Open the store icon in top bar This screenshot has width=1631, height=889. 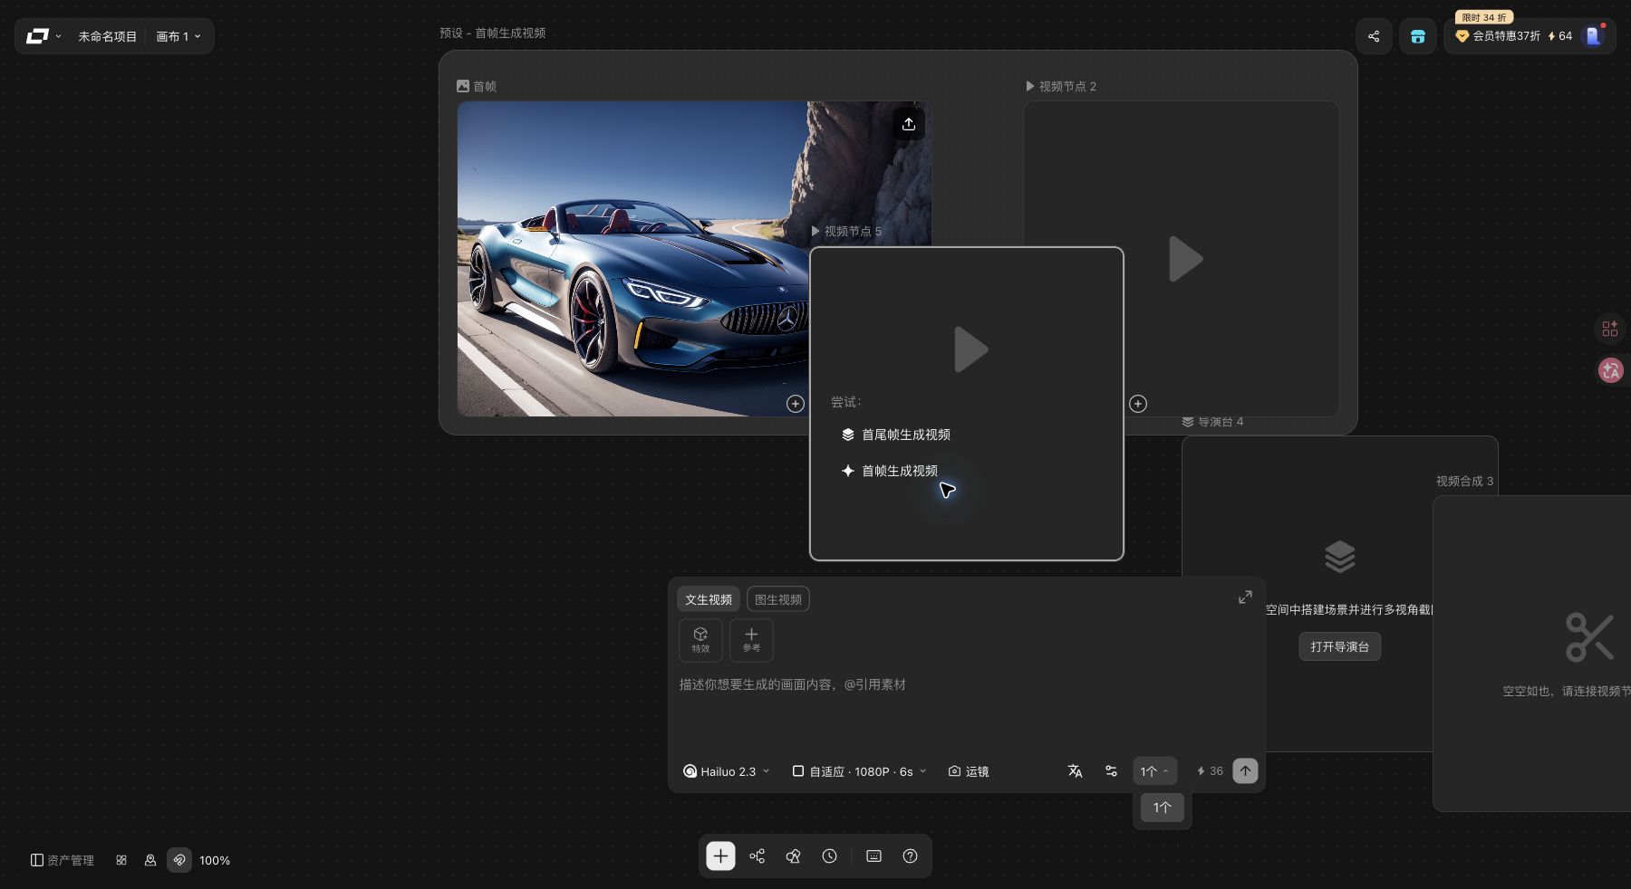pyautogui.click(x=1418, y=36)
